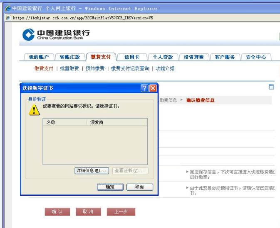Click the 选择数字证书 dialog title

pyautogui.click(x=38, y=88)
